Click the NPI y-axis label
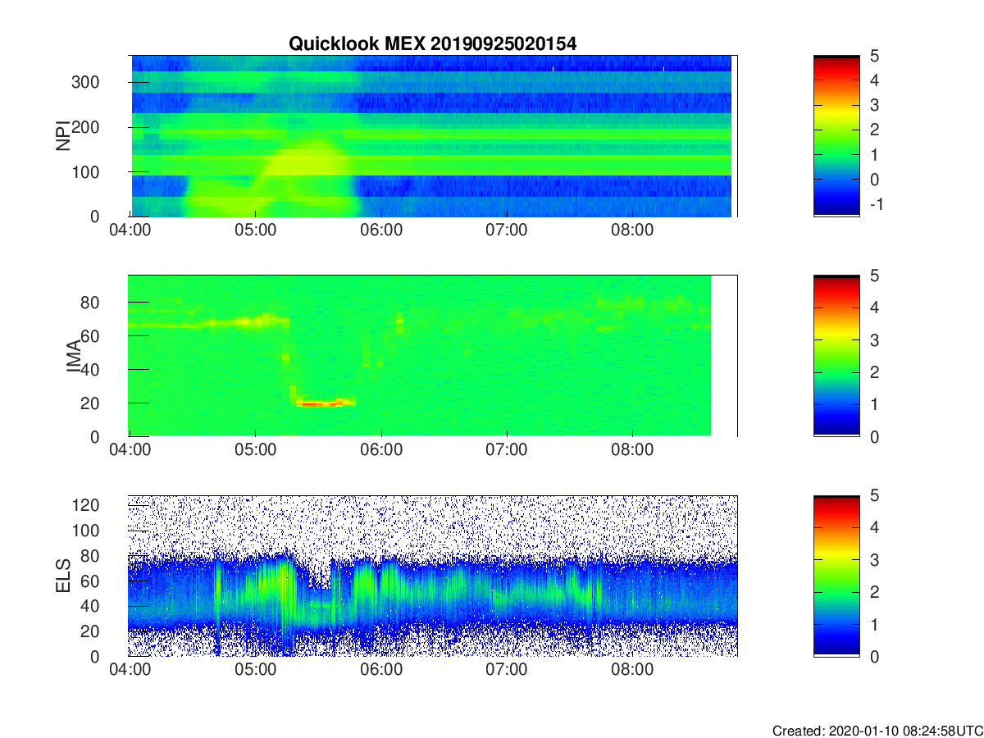 pos(62,136)
